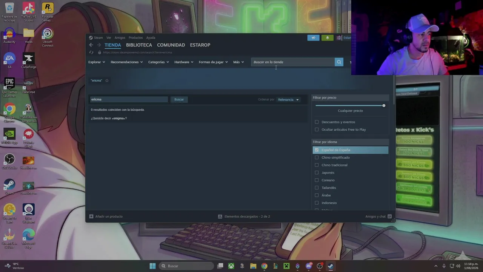Reload the Steam store page
The image size is (483, 272).
tap(91, 53)
